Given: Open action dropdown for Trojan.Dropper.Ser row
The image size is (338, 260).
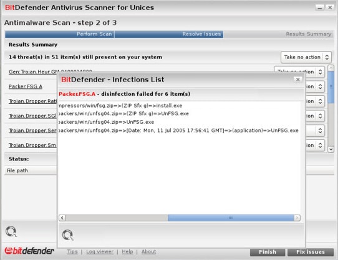Looking at the screenshot, I should point(316,131).
